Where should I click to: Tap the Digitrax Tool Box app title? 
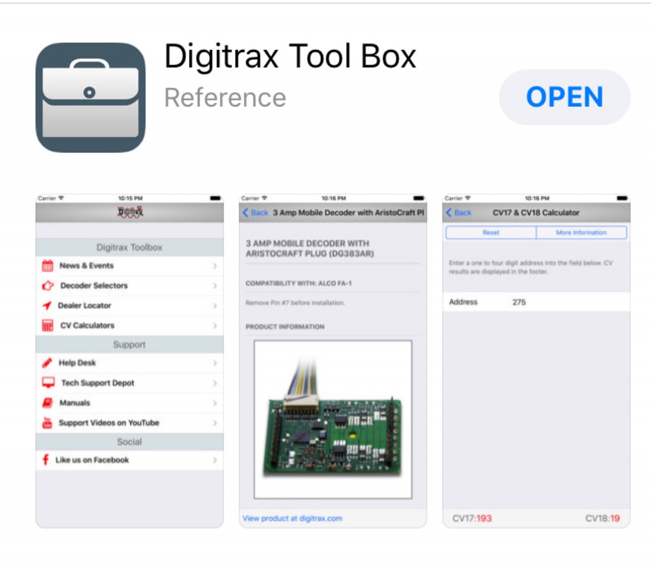tap(290, 56)
